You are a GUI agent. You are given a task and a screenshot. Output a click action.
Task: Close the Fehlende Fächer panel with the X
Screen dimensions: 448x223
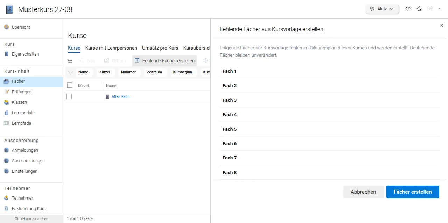click(x=442, y=26)
